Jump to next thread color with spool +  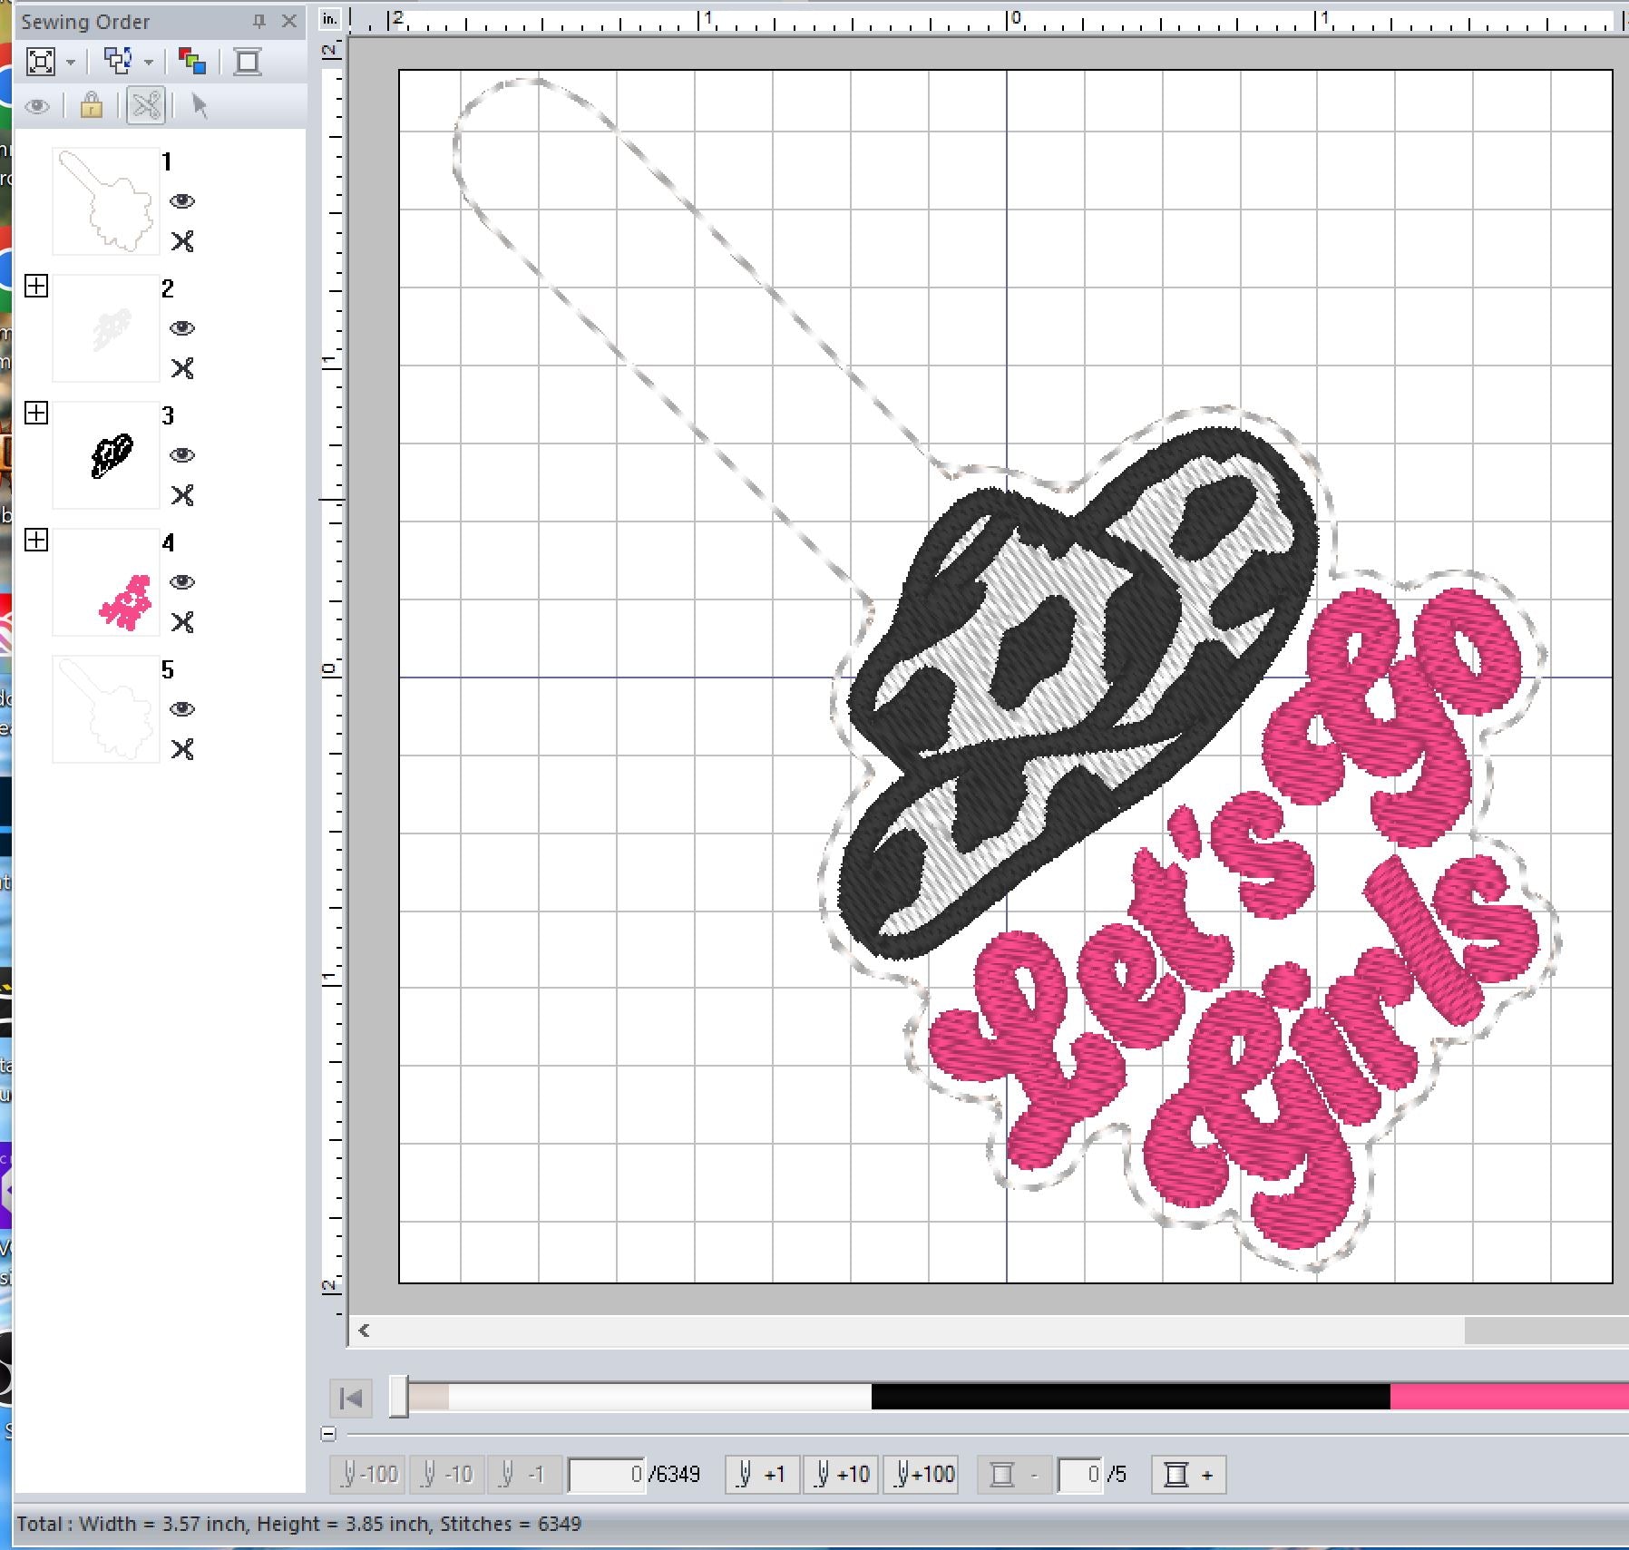pos(1188,1475)
